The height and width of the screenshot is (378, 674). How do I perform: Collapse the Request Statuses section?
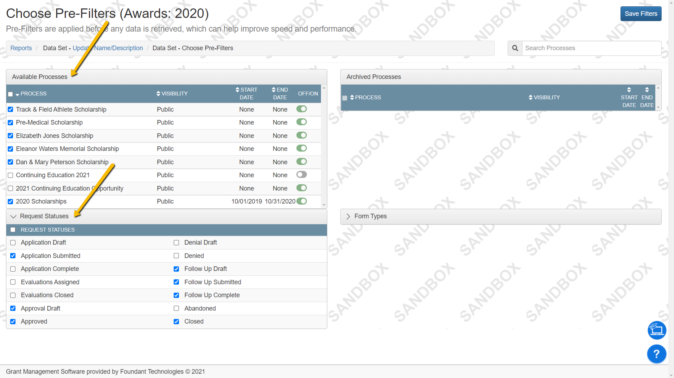pos(13,216)
